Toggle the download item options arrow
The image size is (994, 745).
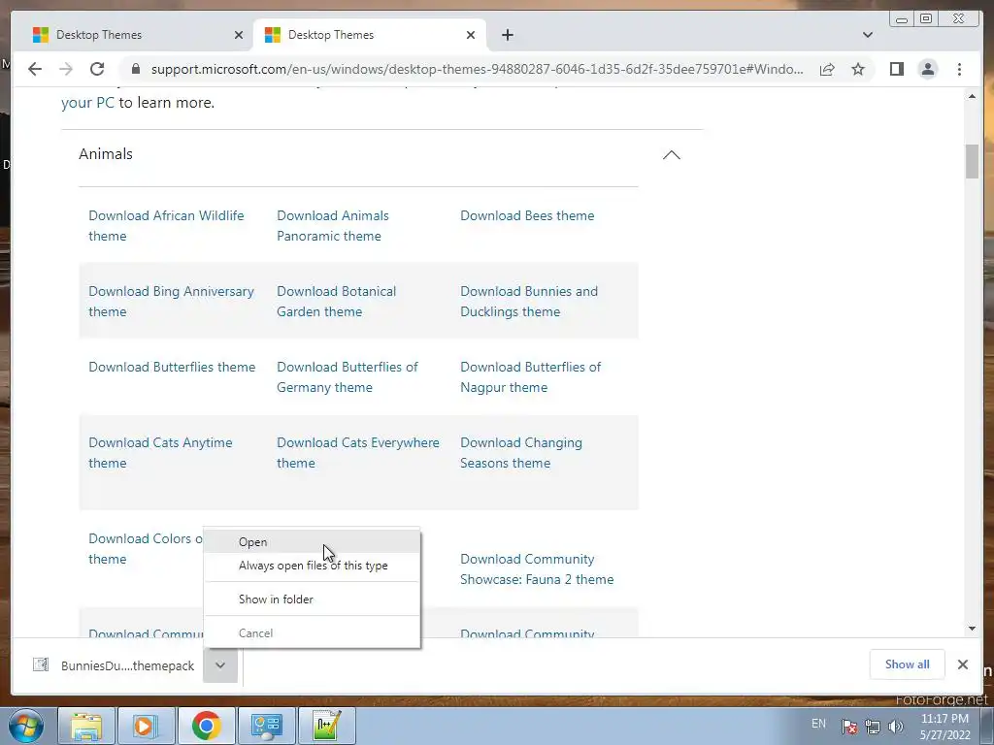[x=220, y=665]
